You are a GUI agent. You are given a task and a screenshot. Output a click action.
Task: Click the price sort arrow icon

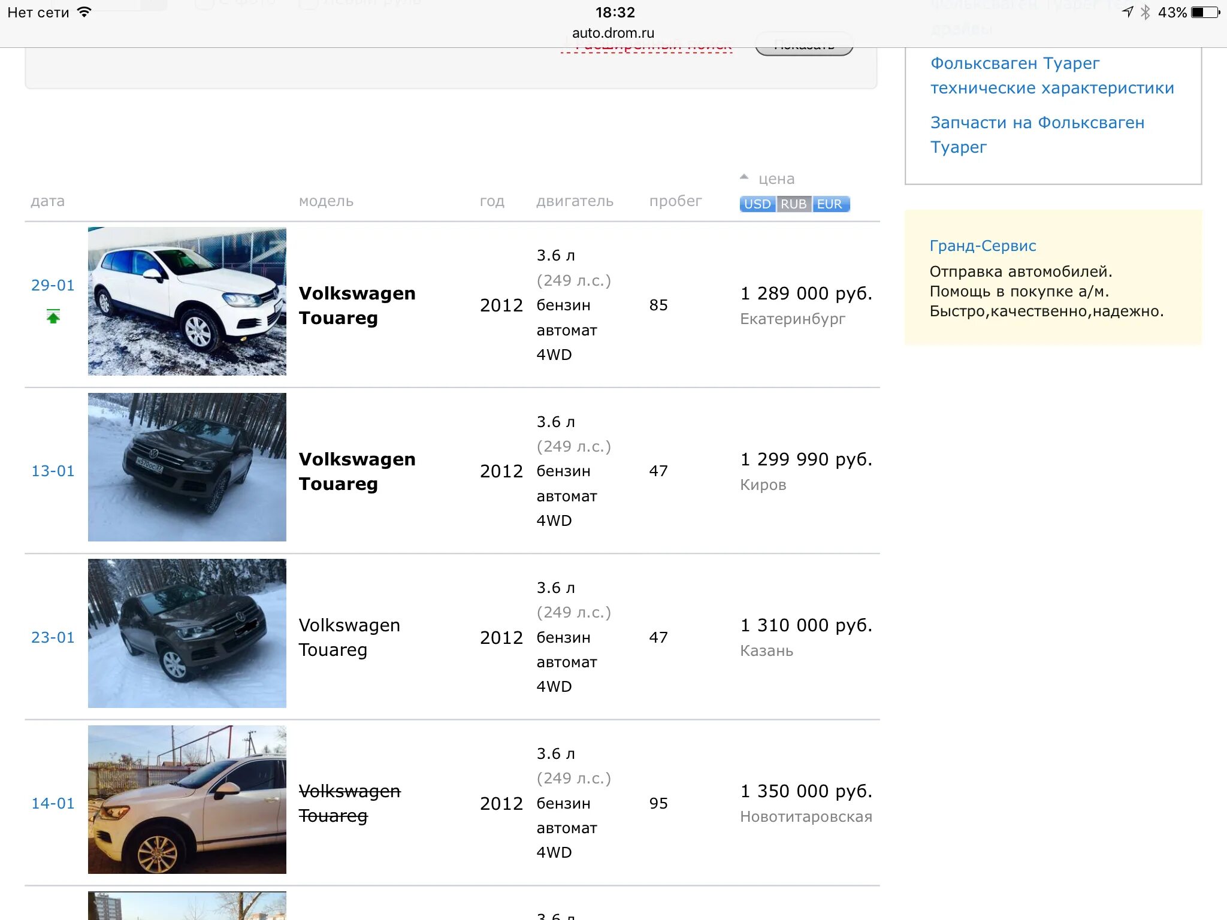(744, 177)
